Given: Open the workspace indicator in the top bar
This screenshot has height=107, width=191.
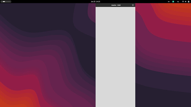Looking at the screenshot, I should click(x=6, y=2).
